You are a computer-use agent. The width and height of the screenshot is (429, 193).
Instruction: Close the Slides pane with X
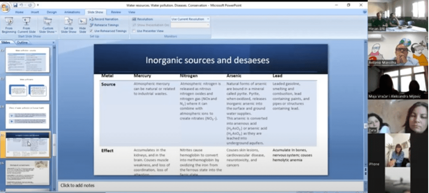coord(53,43)
